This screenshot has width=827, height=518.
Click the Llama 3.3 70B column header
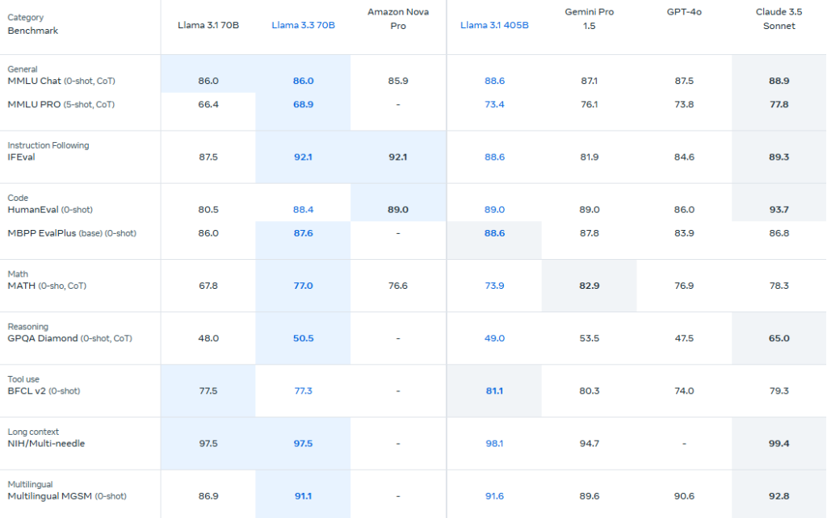[x=304, y=25]
